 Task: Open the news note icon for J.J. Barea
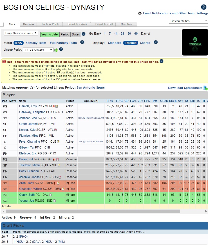pyautogui.click(x=57, y=159)
